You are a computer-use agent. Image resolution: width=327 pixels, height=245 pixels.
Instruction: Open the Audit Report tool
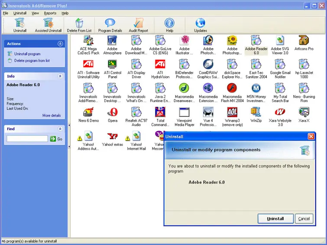[x=138, y=24]
